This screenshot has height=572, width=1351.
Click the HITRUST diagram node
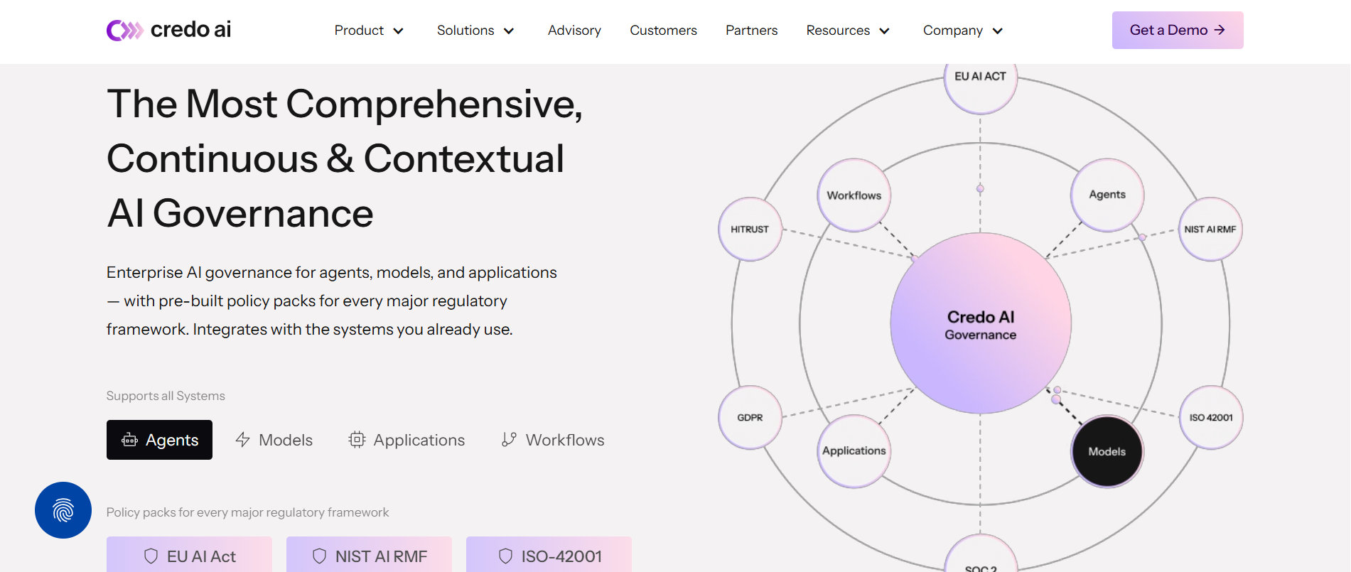click(750, 229)
